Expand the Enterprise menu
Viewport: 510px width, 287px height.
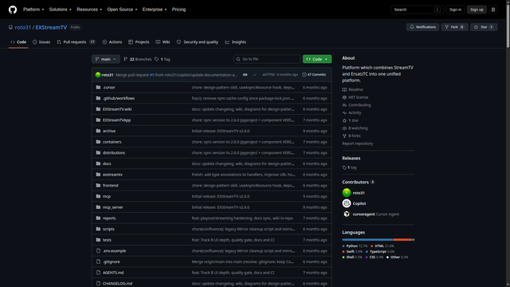155,10
